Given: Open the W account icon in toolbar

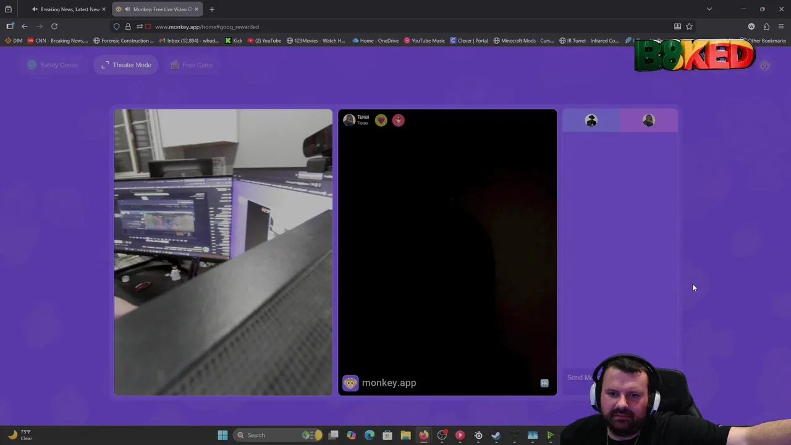Looking at the screenshot, I should point(751,27).
